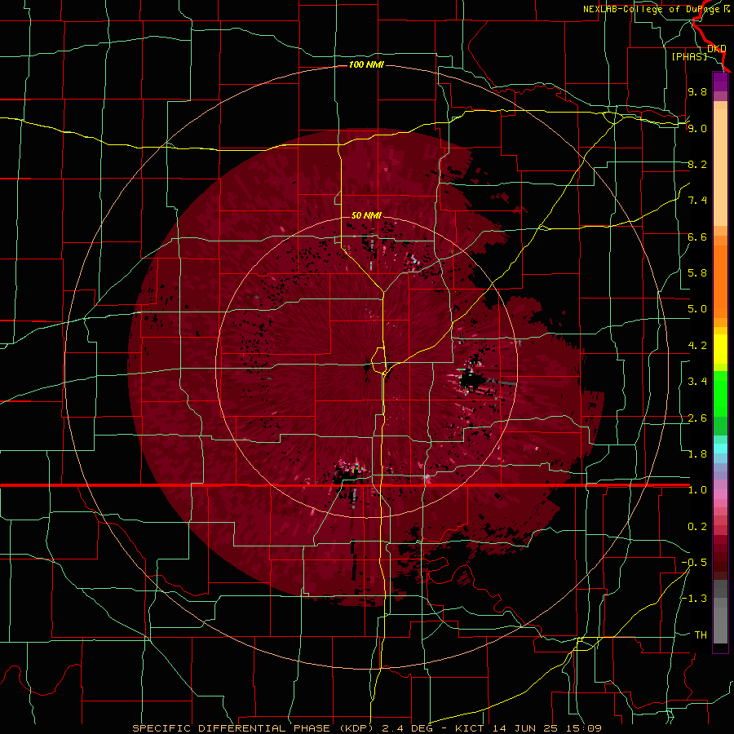Click the 0.2 legend value

coord(697,527)
